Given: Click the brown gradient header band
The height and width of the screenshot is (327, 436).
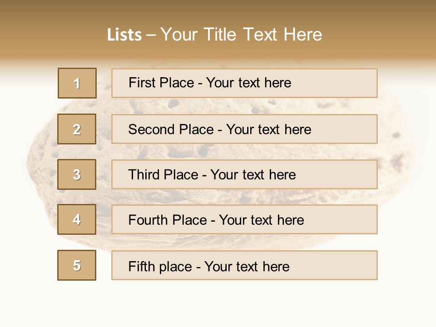Looking at the screenshot, I should tap(218, 30).
